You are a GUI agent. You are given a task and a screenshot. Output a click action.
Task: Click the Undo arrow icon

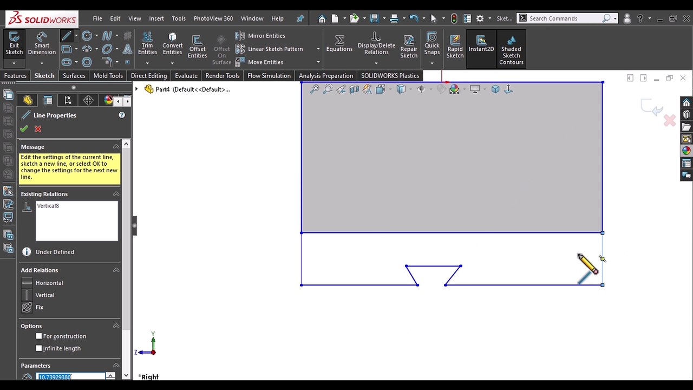[414, 18]
